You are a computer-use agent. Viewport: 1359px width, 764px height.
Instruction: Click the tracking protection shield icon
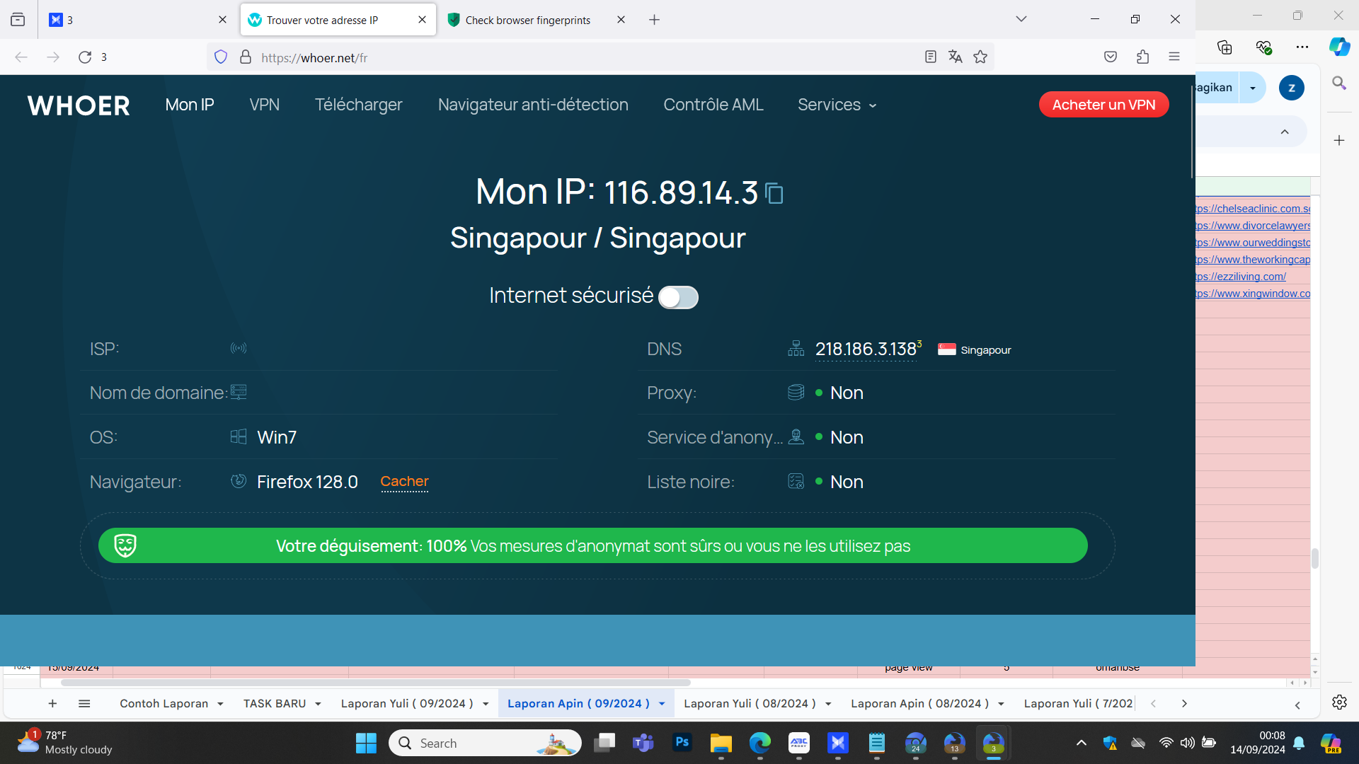pyautogui.click(x=221, y=57)
